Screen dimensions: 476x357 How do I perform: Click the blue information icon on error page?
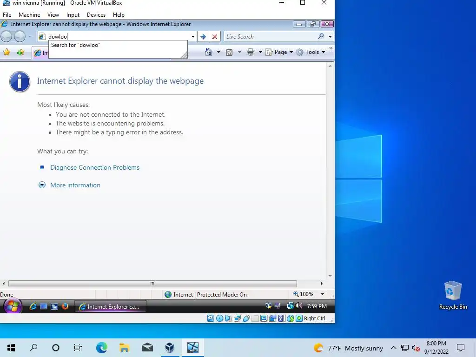20,82
